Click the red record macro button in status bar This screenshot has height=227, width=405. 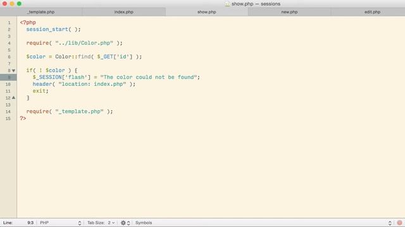tap(399, 223)
